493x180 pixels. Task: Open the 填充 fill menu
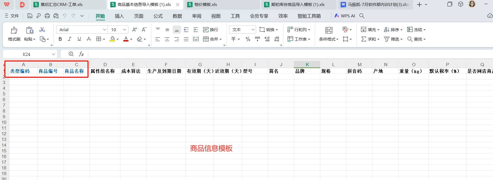pyautogui.click(x=370, y=30)
